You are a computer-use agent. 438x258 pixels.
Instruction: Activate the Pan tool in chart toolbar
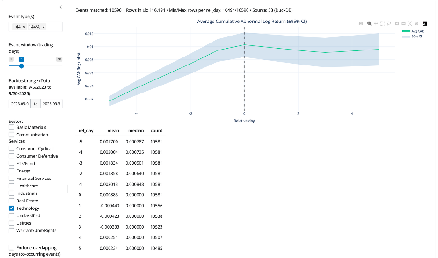[376, 23]
